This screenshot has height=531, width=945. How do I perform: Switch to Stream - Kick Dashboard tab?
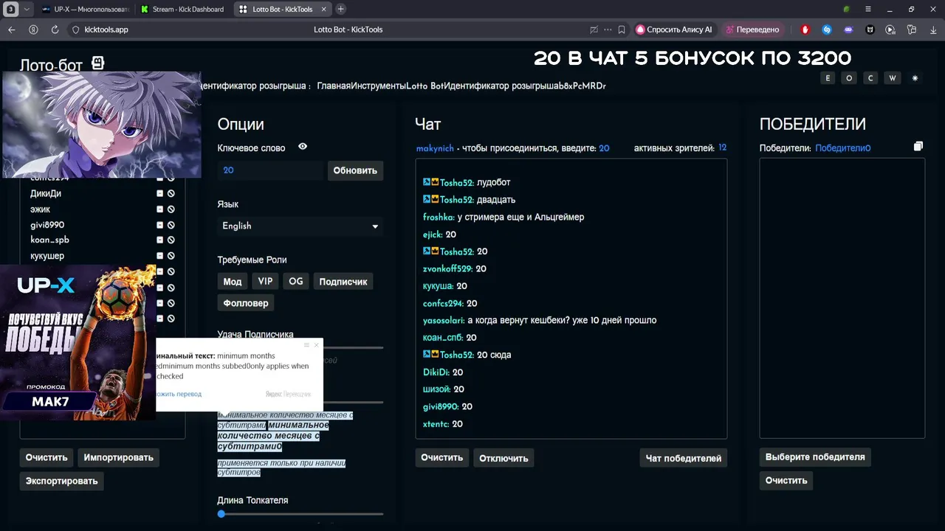(182, 10)
